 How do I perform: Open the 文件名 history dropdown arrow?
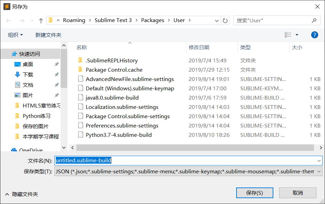tap(319, 161)
